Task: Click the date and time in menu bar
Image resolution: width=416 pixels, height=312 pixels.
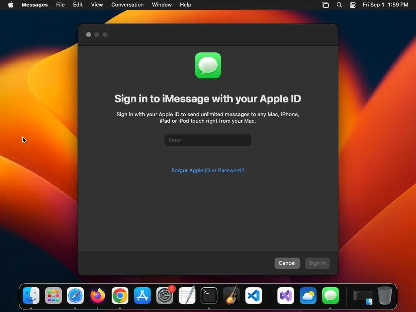Action: point(385,5)
